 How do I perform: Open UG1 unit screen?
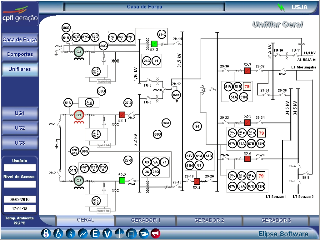tap(20, 113)
